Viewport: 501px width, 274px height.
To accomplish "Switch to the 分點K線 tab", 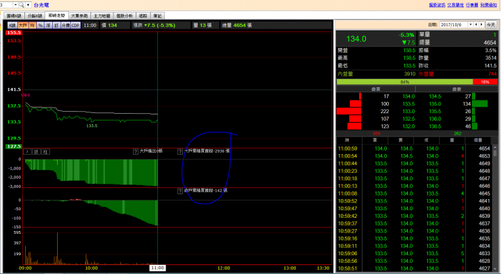I will 35,16.
